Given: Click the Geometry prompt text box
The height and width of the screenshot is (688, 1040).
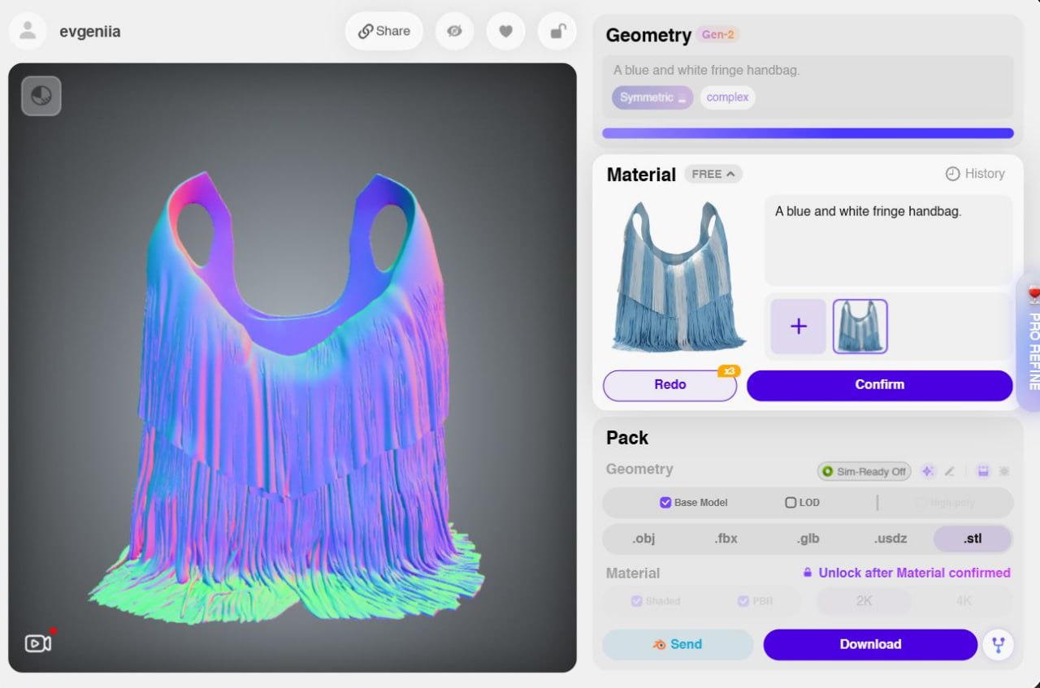Looking at the screenshot, I should [x=808, y=86].
